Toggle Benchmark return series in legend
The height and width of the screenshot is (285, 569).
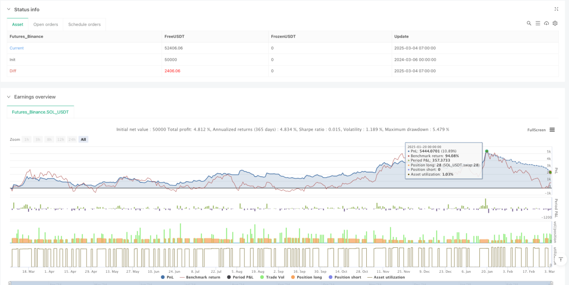200,277
